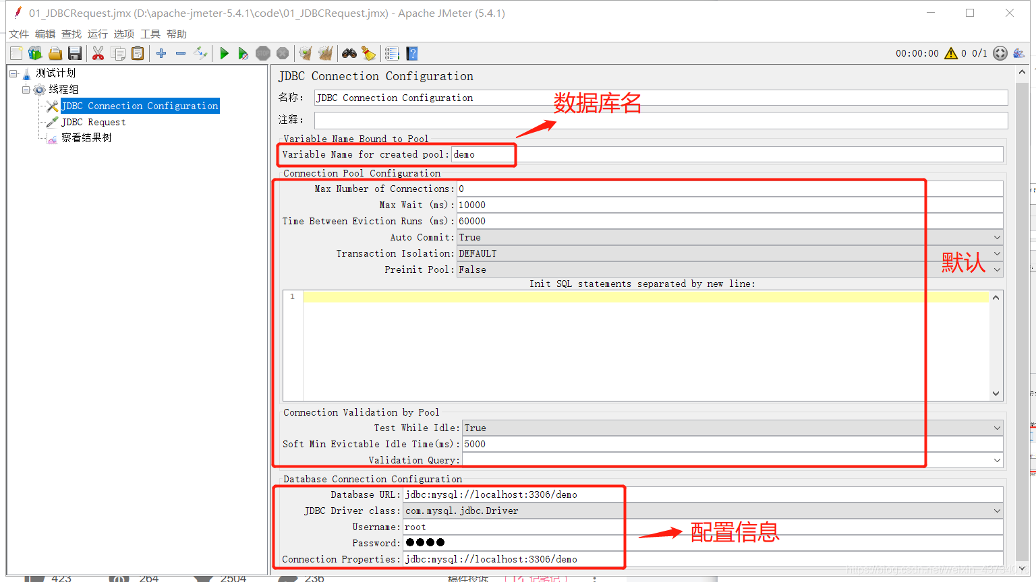The height and width of the screenshot is (582, 1036).
Task: Open the Templates icon in toolbar
Action: coord(35,53)
